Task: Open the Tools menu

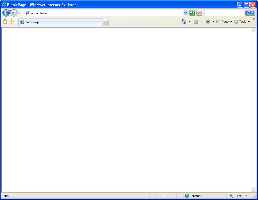Action: (x=242, y=22)
